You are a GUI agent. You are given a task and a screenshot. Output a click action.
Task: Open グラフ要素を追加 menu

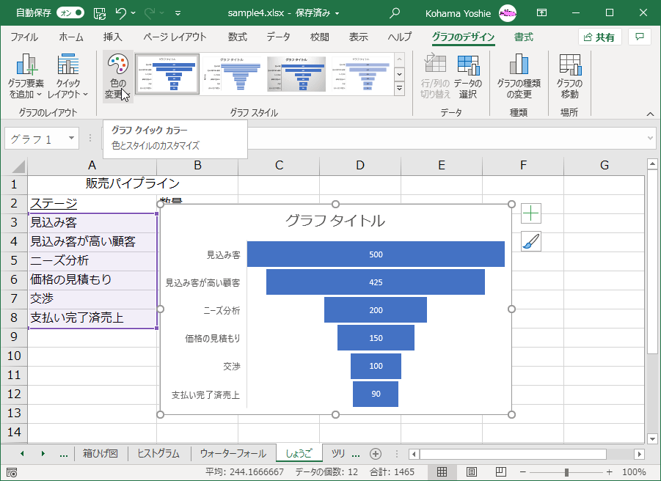pyautogui.click(x=26, y=76)
